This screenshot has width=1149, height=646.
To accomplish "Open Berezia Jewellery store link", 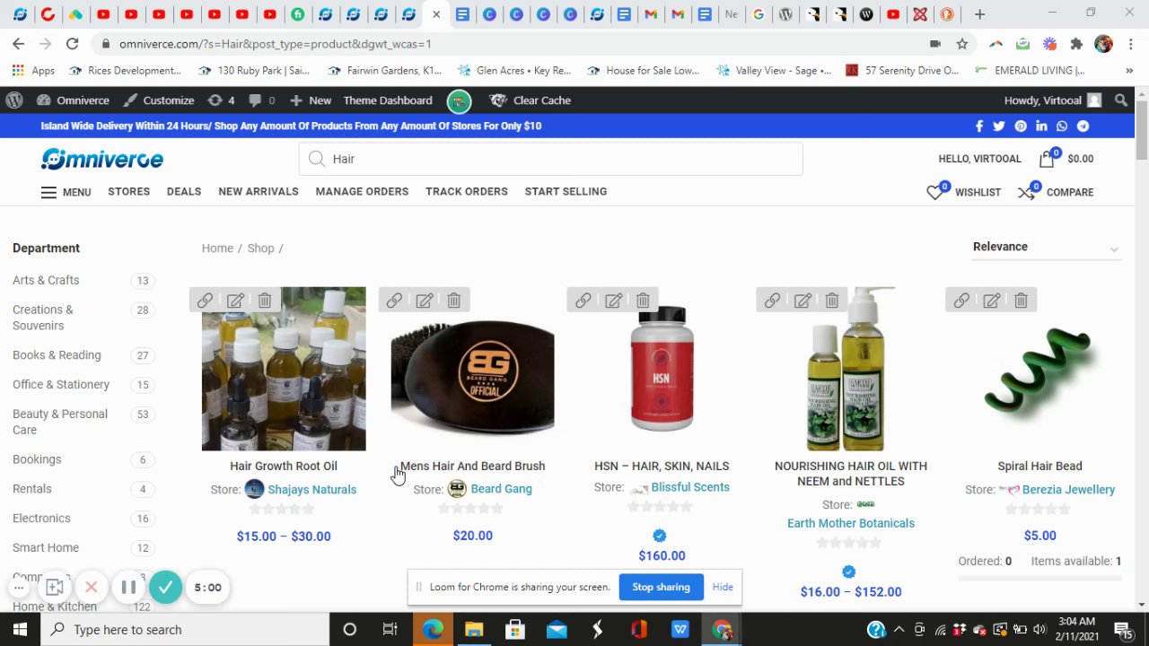I will (1068, 490).
